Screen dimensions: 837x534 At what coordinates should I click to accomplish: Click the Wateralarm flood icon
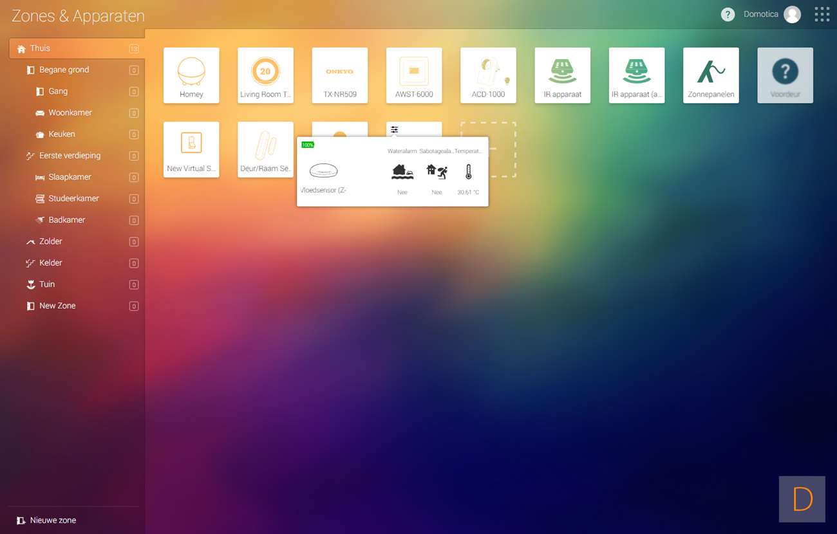(x=402, y=172)
